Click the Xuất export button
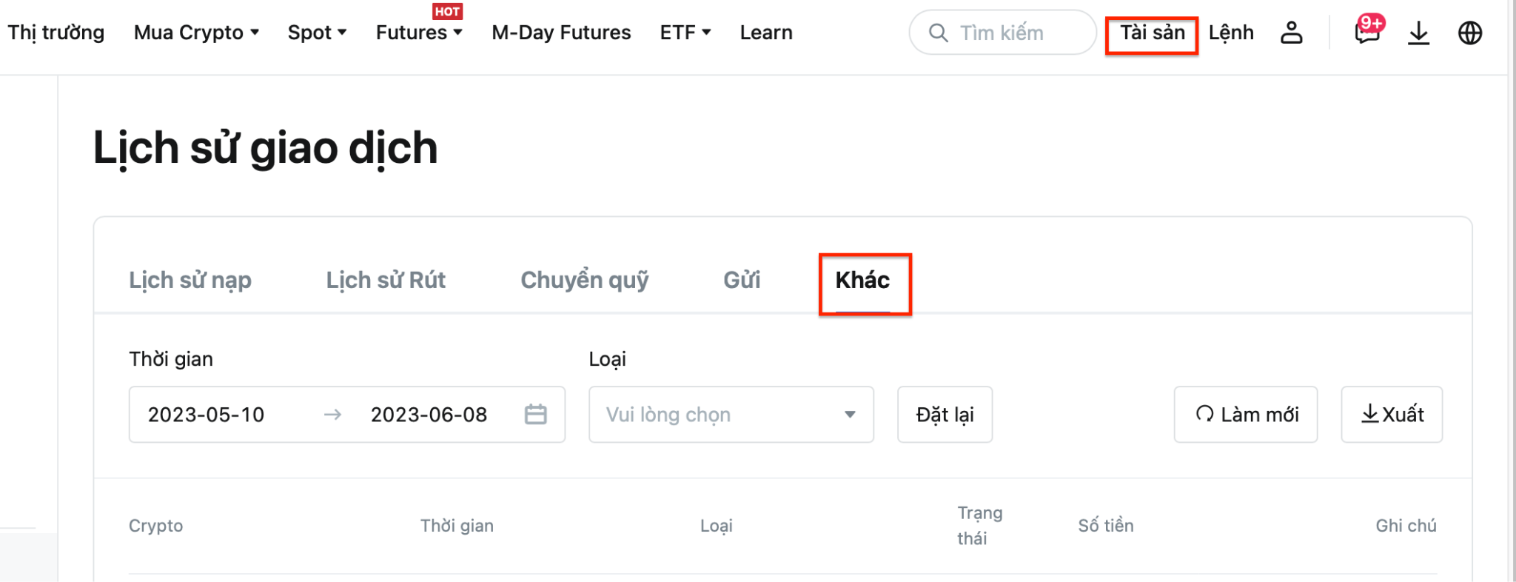The height and width of the screenshot is (582, 1516). (1391, 414)
